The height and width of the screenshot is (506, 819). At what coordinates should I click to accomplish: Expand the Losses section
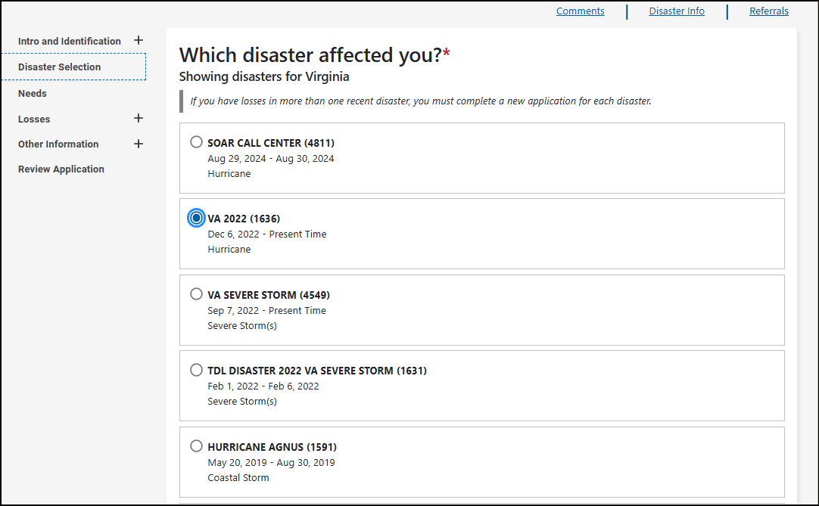pos(139,118)
